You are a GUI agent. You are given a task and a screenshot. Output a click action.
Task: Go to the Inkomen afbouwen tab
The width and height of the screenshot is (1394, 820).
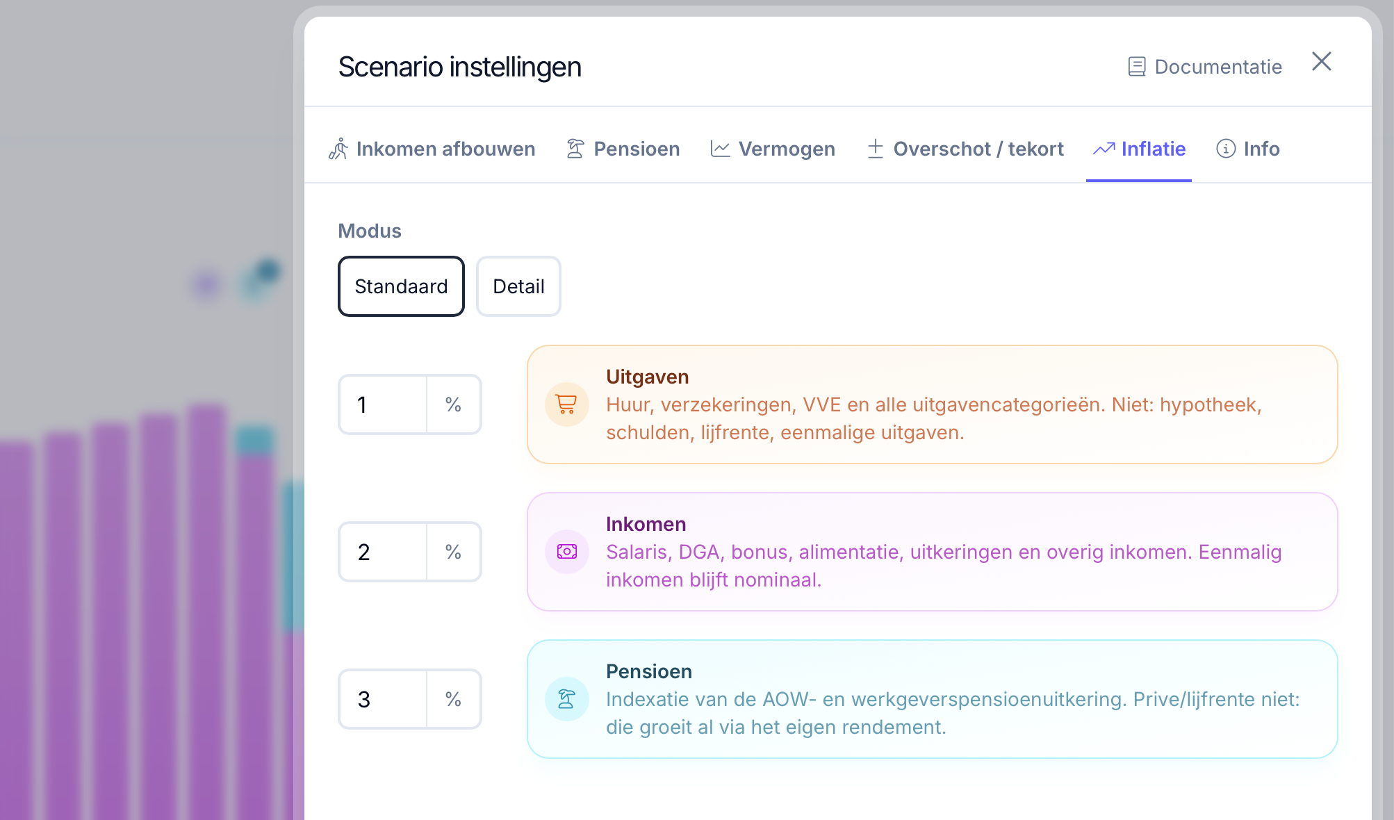pos(432,149)
